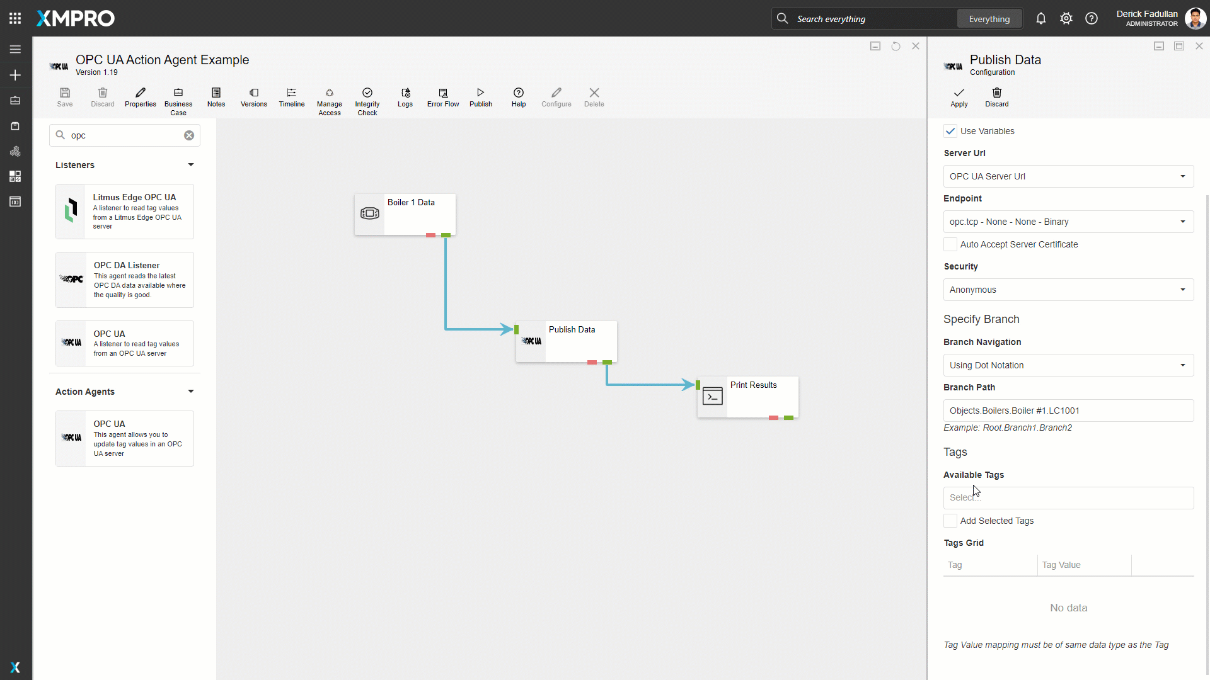Screen dimensions: 1210x680
Task: Check the Add Selected Tags box
Action: point(950,521)
